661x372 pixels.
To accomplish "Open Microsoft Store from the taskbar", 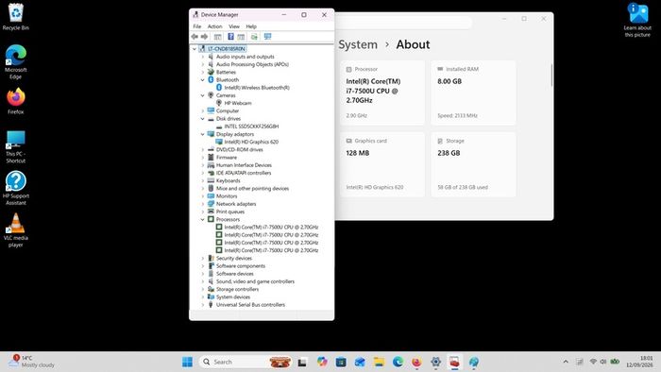I will coord(341,362).
